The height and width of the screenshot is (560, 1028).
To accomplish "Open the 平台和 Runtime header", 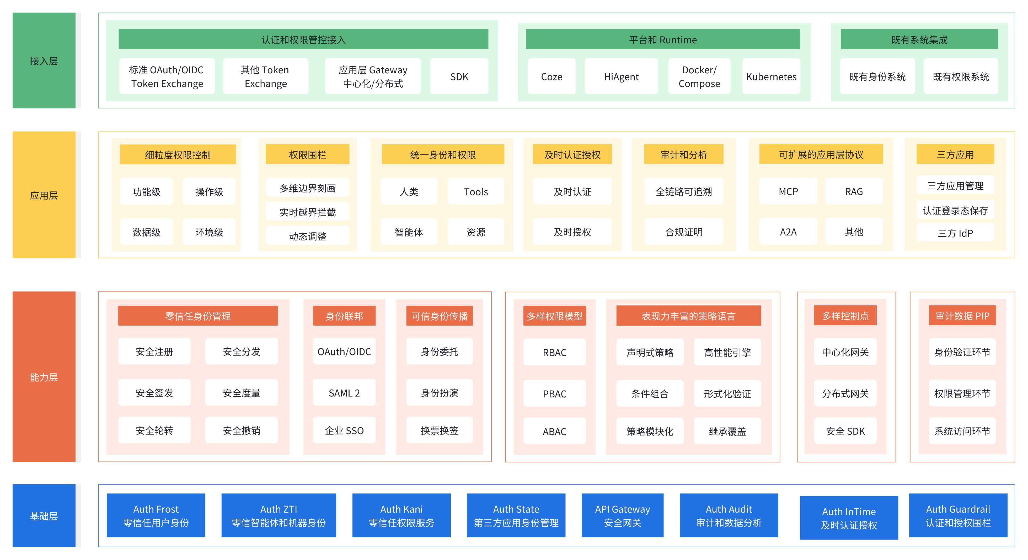I will [662, 40].
